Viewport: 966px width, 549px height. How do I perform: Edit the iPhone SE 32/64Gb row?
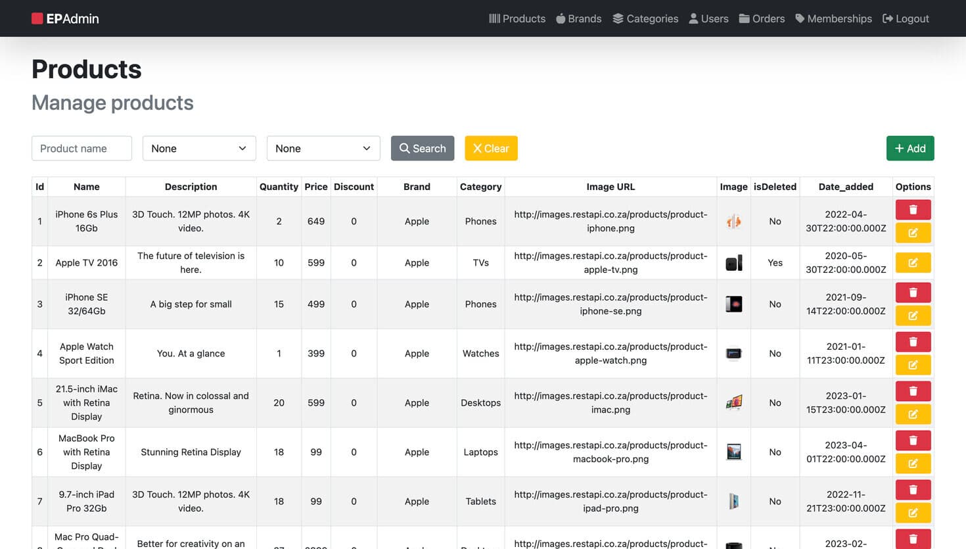(x=913, y=316)
